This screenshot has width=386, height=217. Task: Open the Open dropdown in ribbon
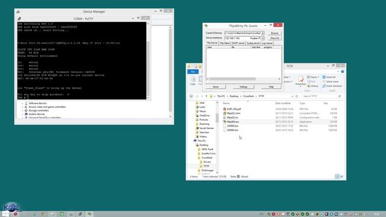tap(313, 77)
